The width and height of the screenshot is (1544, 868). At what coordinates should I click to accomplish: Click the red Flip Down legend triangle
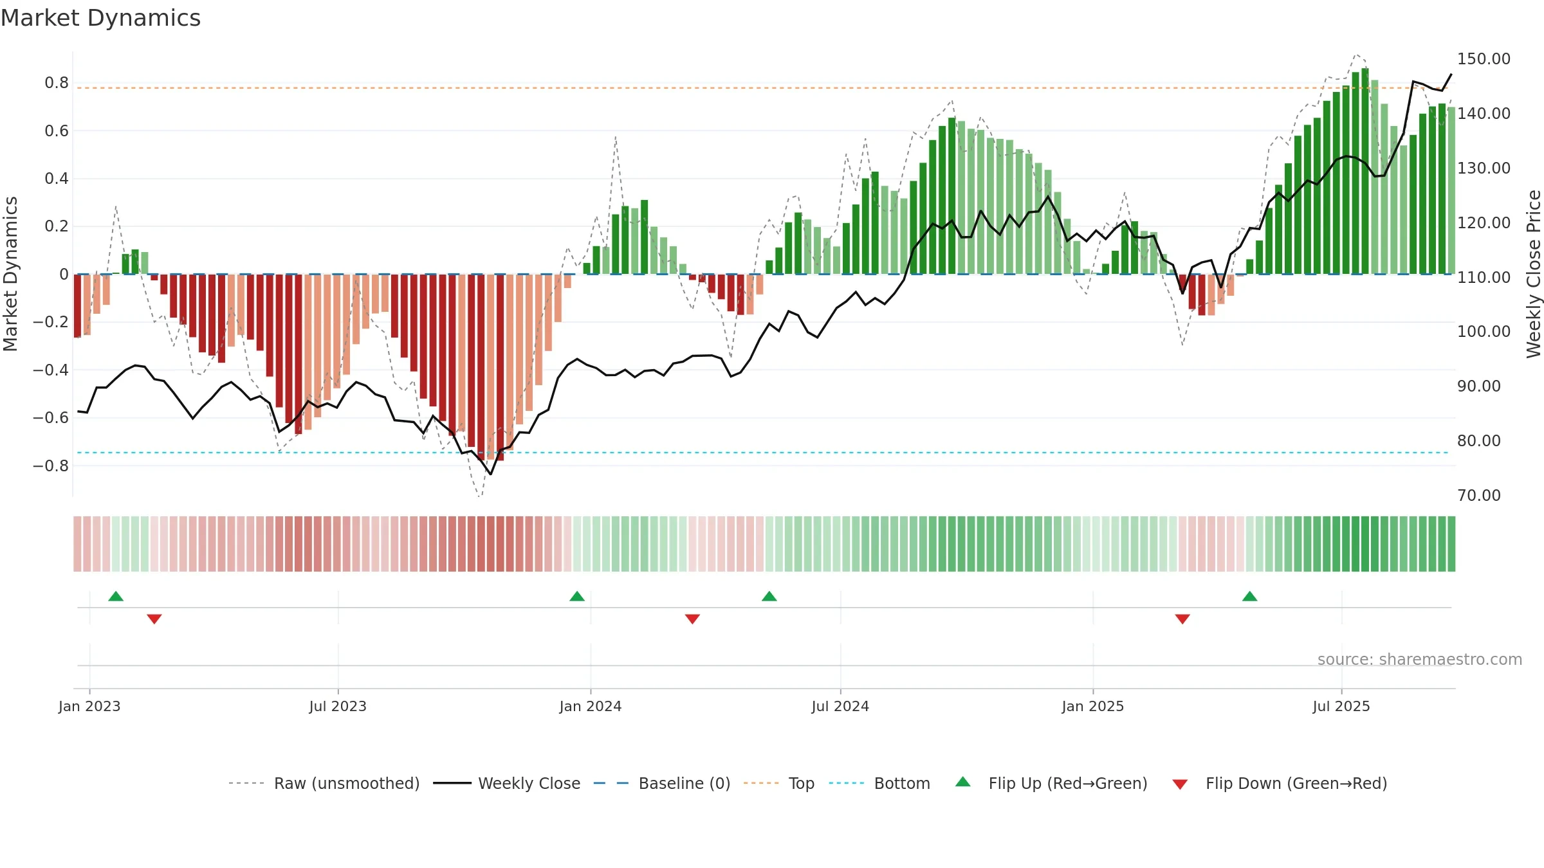tap(1180, 784)
